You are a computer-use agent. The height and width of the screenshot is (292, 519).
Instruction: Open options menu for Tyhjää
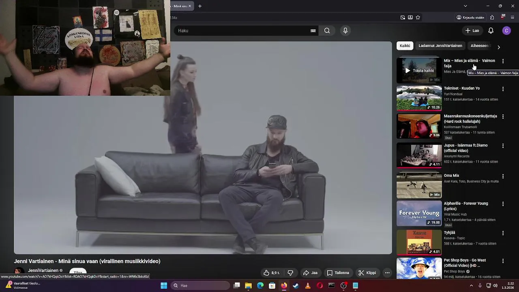coord(503,233)
